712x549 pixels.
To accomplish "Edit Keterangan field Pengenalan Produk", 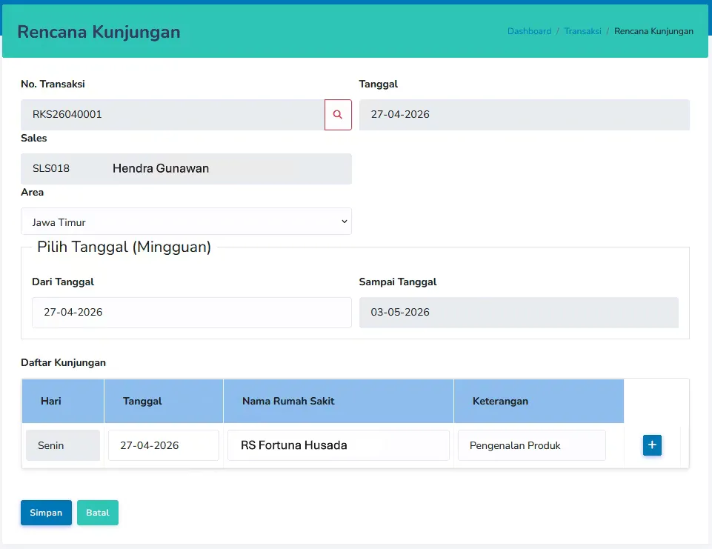I will tap(532, 445).
